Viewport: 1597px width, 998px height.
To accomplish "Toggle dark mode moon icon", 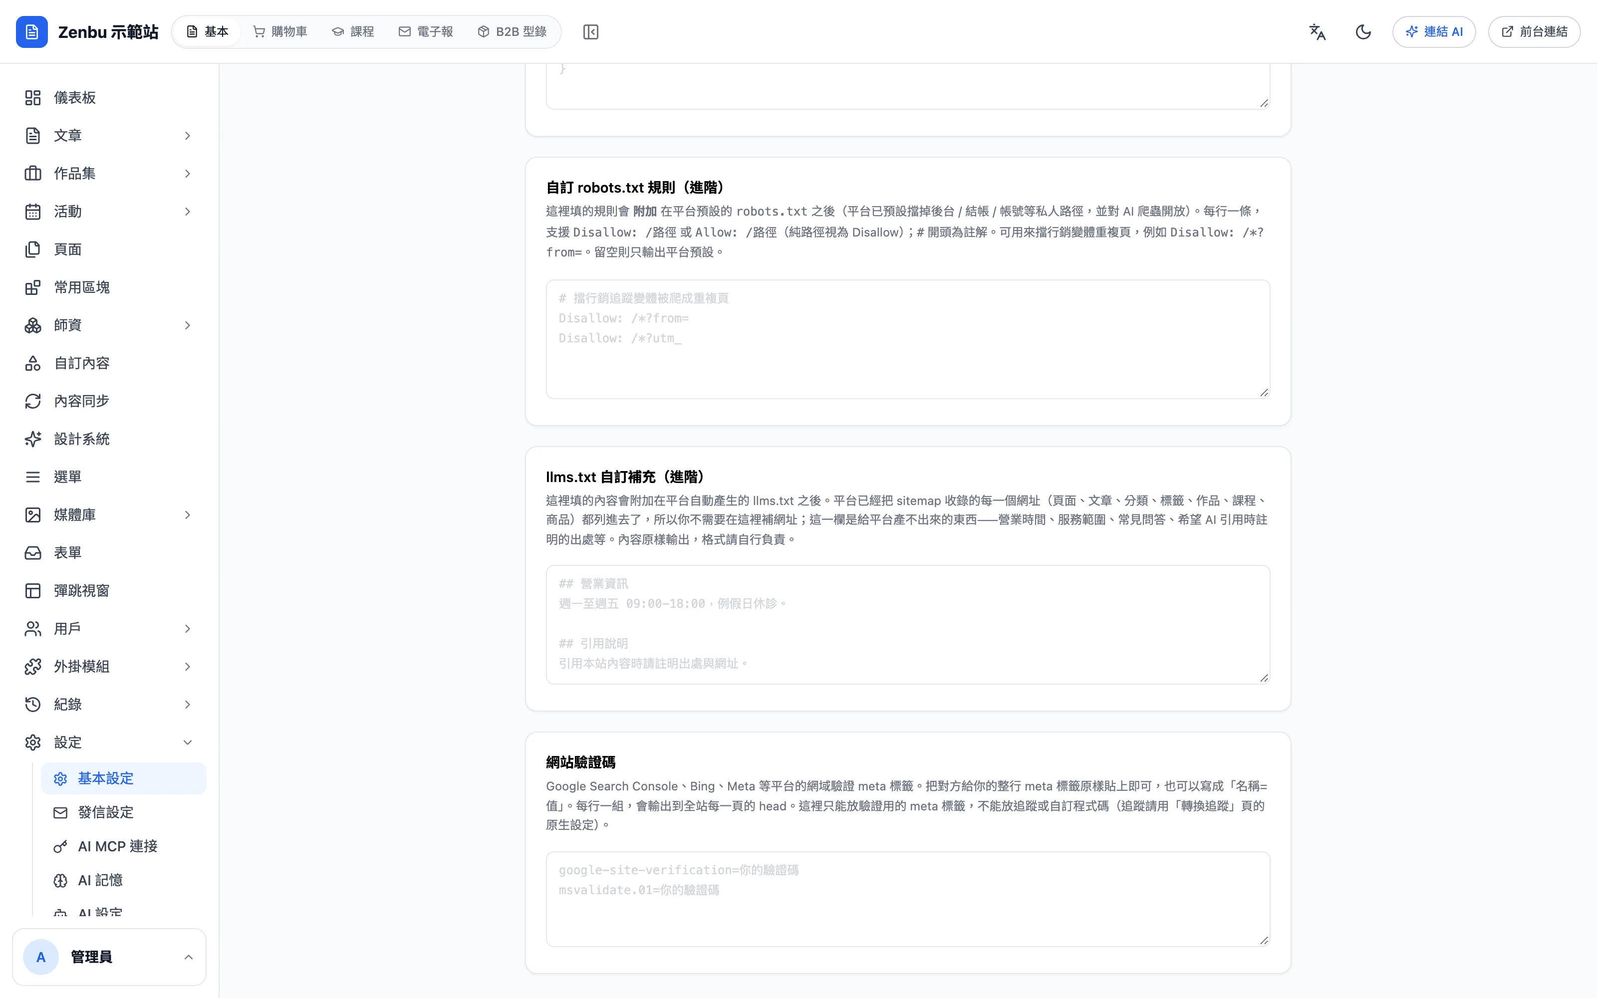I will [1363, 31].
